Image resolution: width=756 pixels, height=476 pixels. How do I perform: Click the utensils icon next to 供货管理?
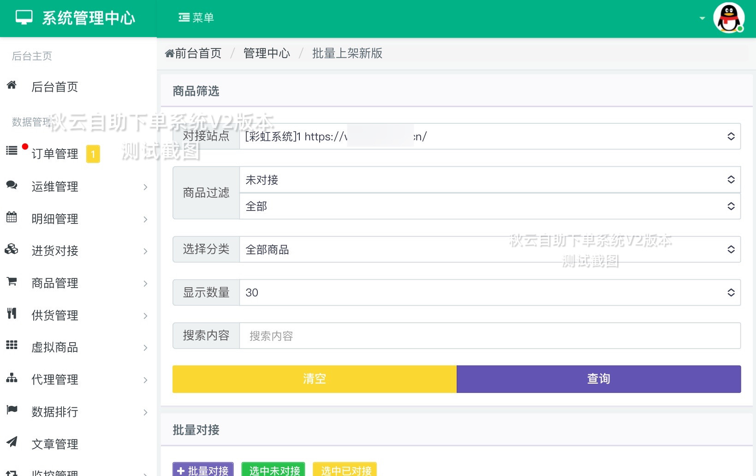[x=12, y=315]
